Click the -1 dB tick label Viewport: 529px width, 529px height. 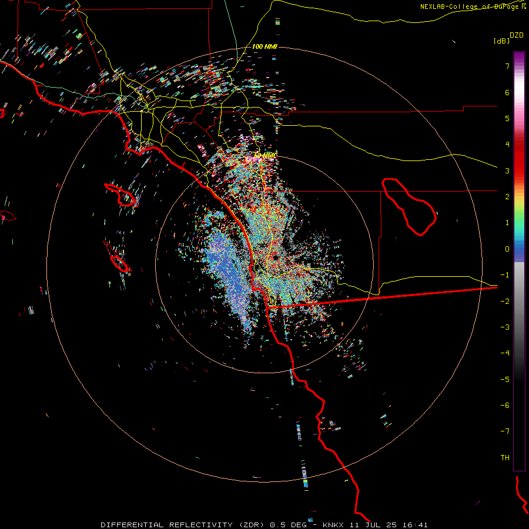505,275
